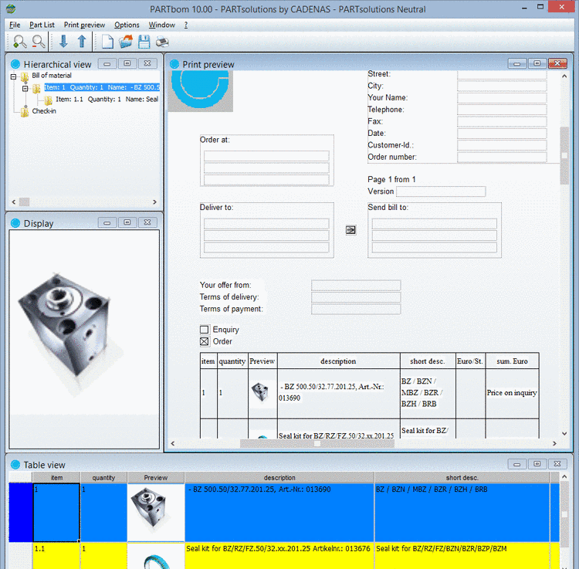
Task: Click the first Send bill to address line
Action: click(434, 223)
